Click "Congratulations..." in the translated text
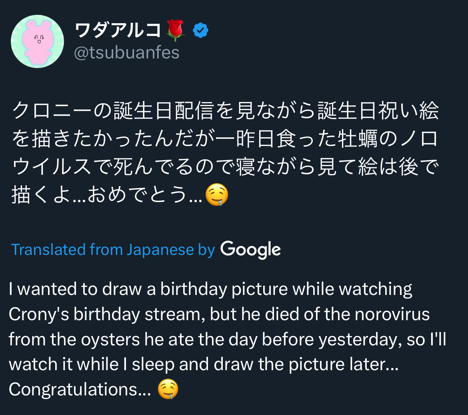This screenshot has width=468, height=415. (80, 390)
